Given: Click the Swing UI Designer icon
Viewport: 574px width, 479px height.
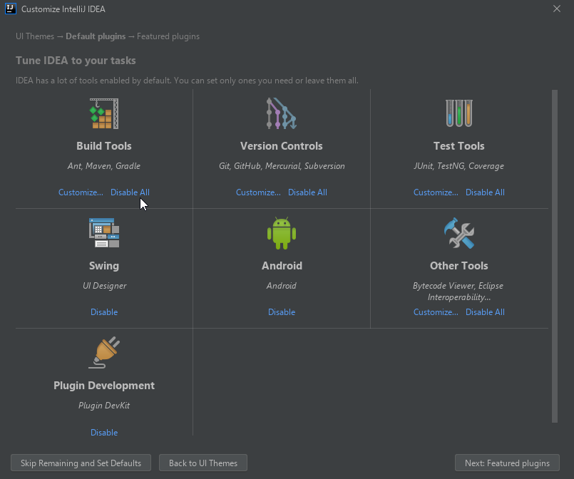Looking at the screenshot, I should coord(104,233).
